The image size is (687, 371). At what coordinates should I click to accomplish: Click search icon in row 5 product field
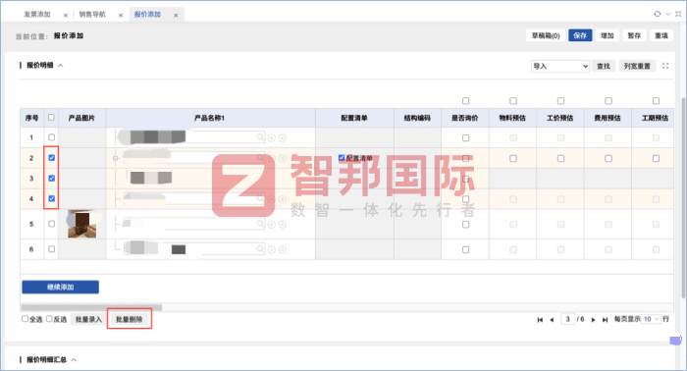260,224
